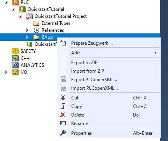
Task: Select the QuickstartTutorial Project label
Action: pos(61,16)
